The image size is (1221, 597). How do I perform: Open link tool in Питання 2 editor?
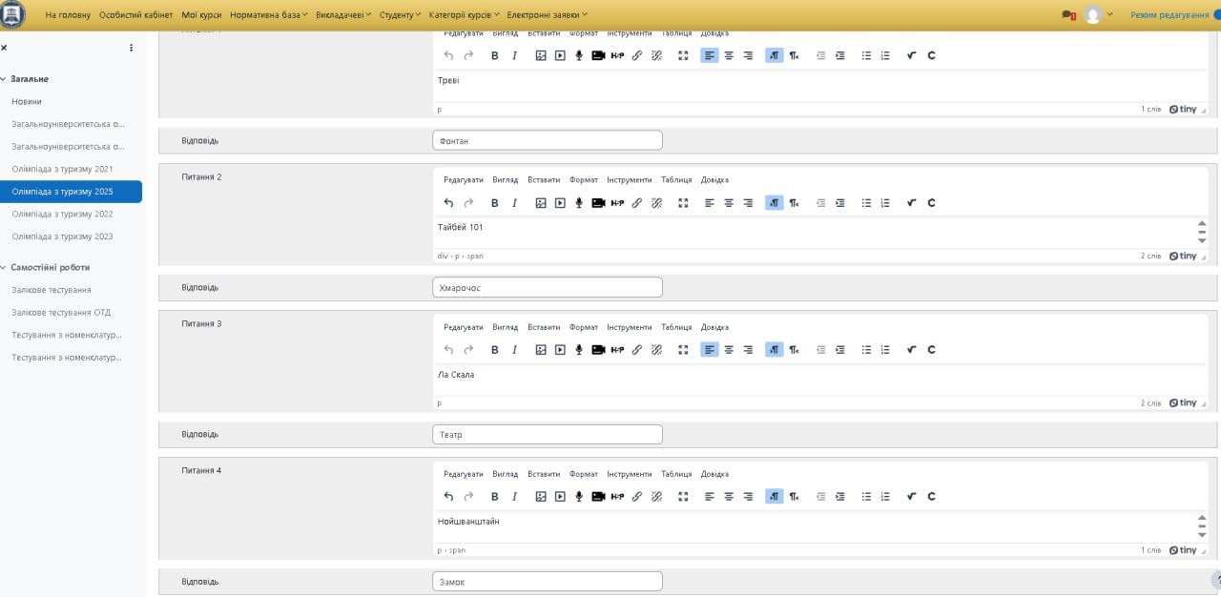(x=637, y=202)
